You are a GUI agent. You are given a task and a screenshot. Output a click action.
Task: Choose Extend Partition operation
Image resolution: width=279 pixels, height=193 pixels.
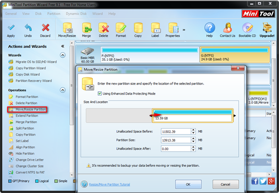pos(27,116)
